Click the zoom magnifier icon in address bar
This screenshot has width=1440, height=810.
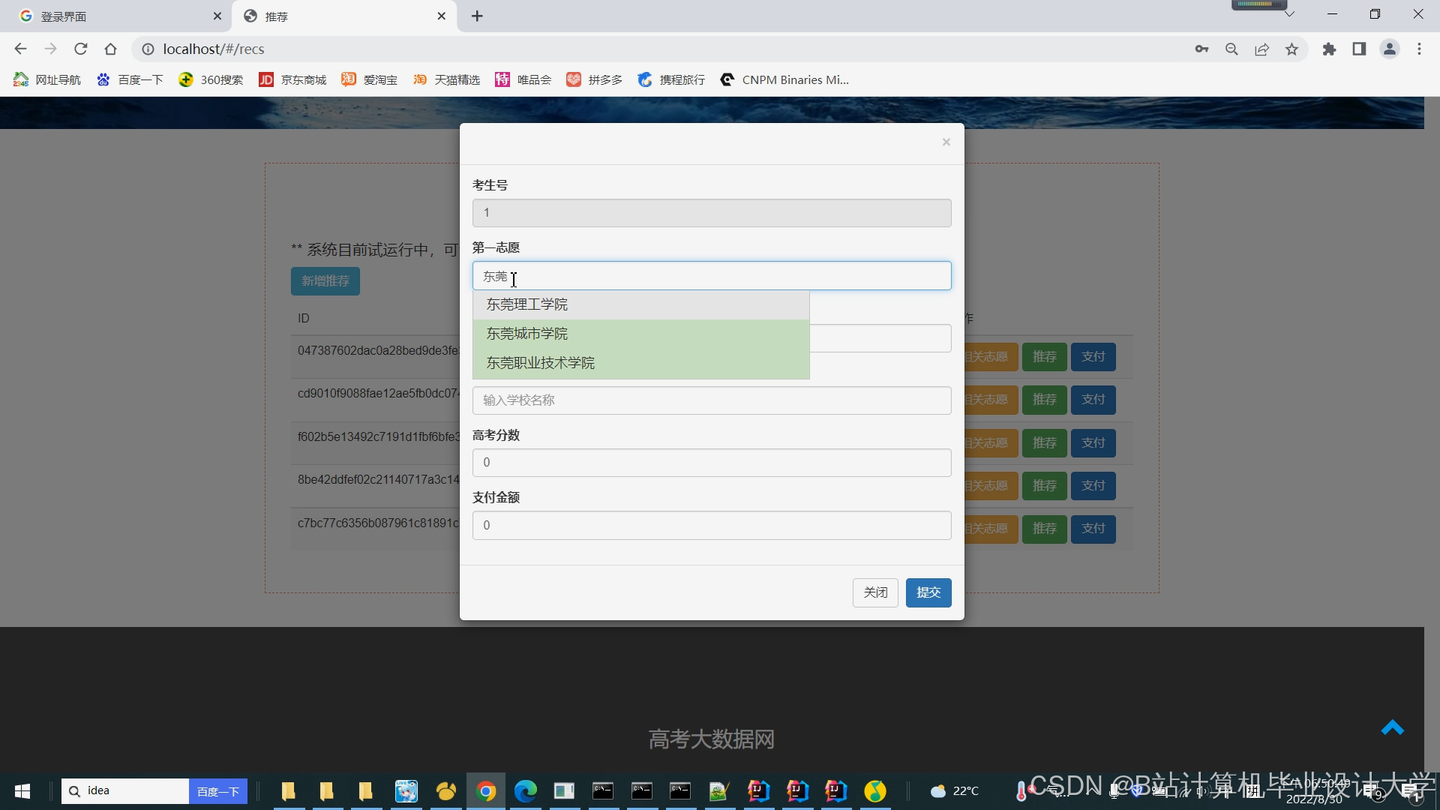pyautogui.click(x=1231, y=49)
